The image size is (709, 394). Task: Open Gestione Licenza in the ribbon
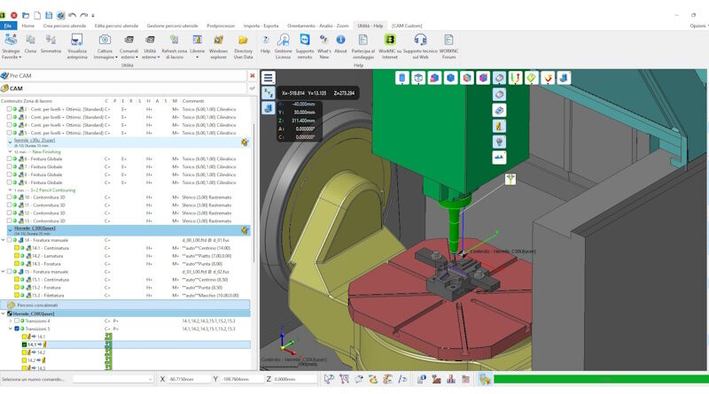point(283,46)
